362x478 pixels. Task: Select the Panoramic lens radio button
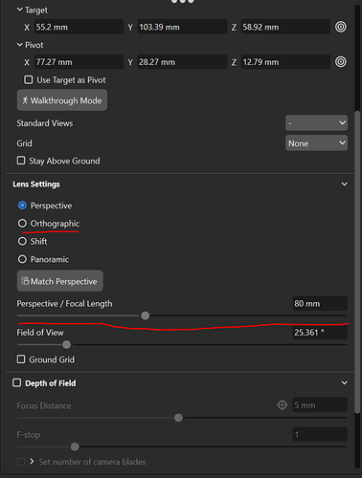[22, 259]
